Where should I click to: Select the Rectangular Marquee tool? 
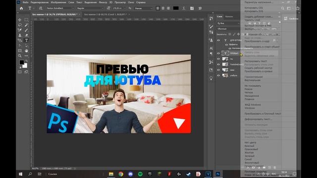click(26, 20)
